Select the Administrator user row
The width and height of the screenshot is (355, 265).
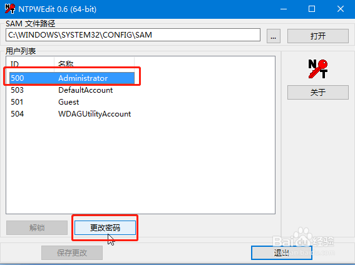[72, 78]
